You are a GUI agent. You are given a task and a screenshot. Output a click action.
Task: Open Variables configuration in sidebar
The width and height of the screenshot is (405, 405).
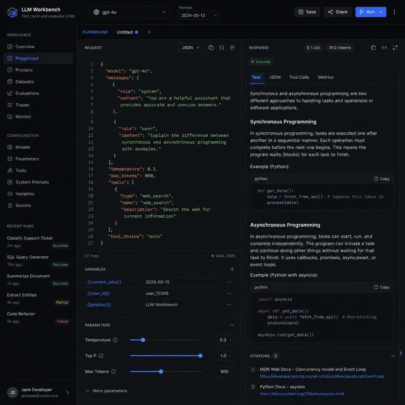38,193
